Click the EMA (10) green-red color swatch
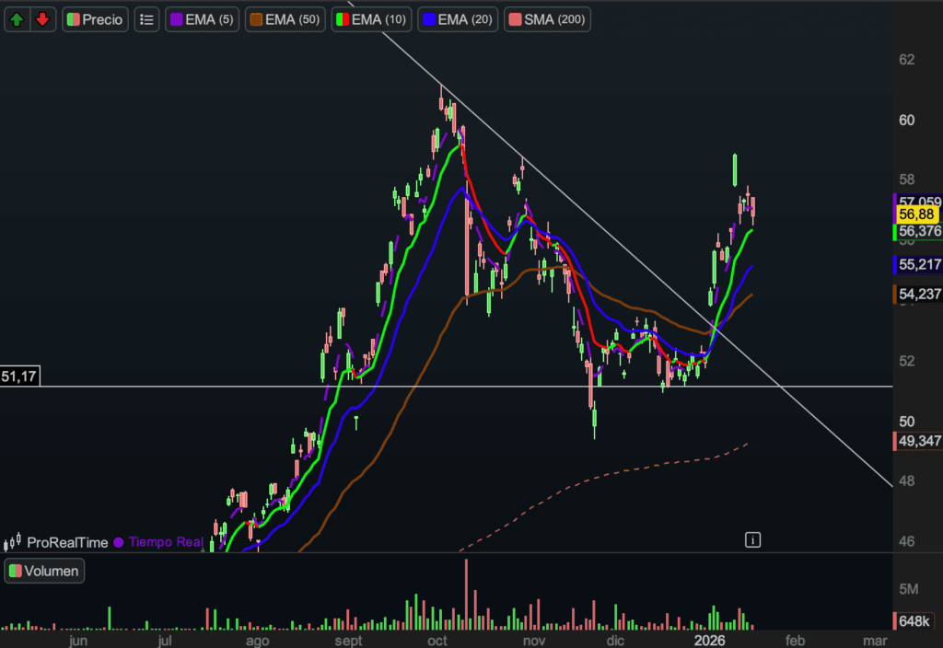The image size is (943, 648). pos(341,19)
